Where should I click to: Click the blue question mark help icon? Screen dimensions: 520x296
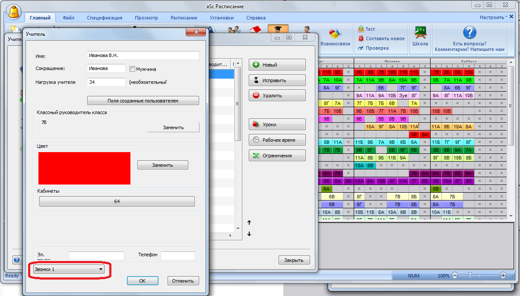[x=469, y=32]
